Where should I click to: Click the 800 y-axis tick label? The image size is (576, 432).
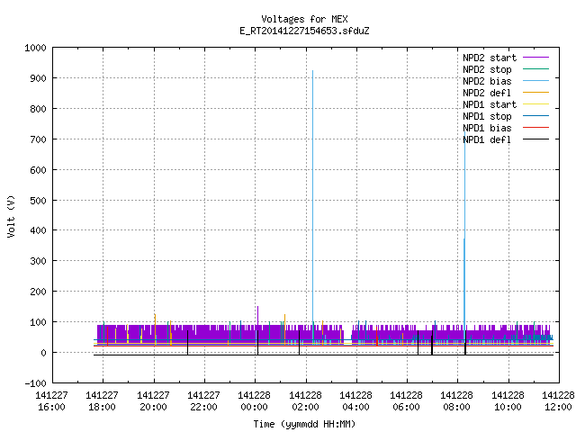pyautogui.click(x=38, y=109)
